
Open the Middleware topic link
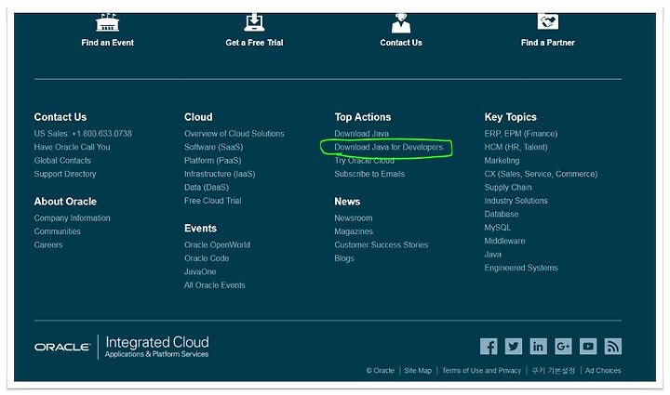(x=504, y=241)
